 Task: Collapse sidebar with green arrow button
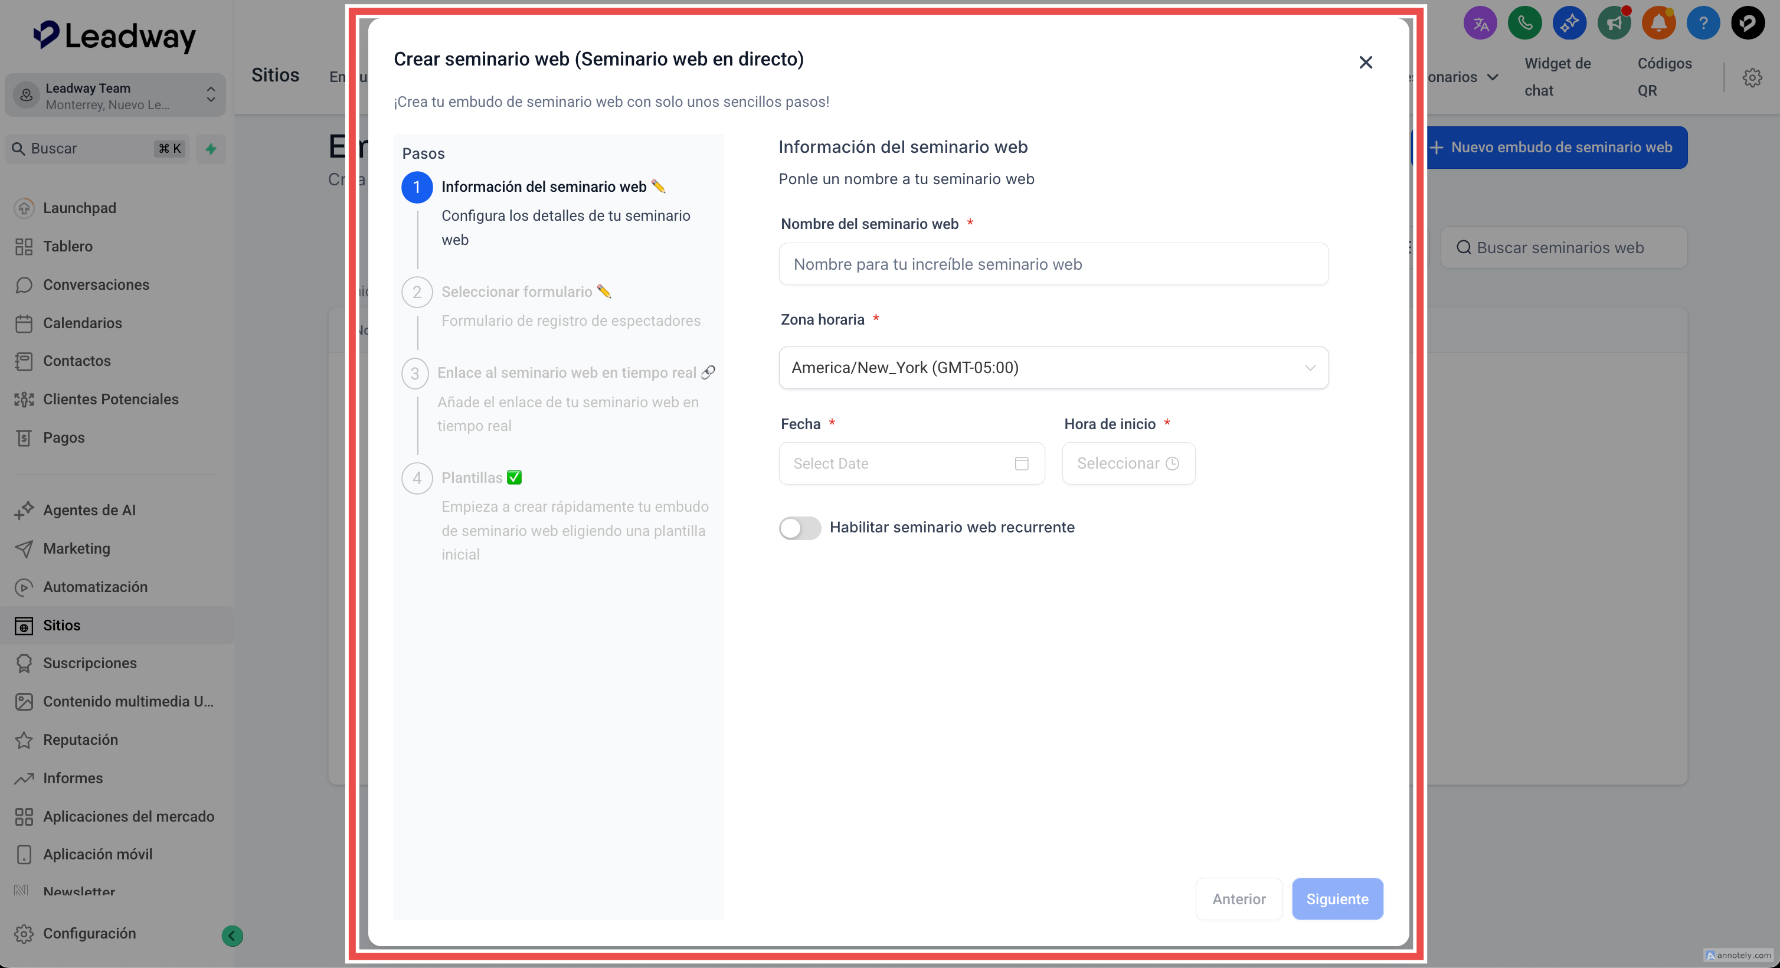[232, 936]
